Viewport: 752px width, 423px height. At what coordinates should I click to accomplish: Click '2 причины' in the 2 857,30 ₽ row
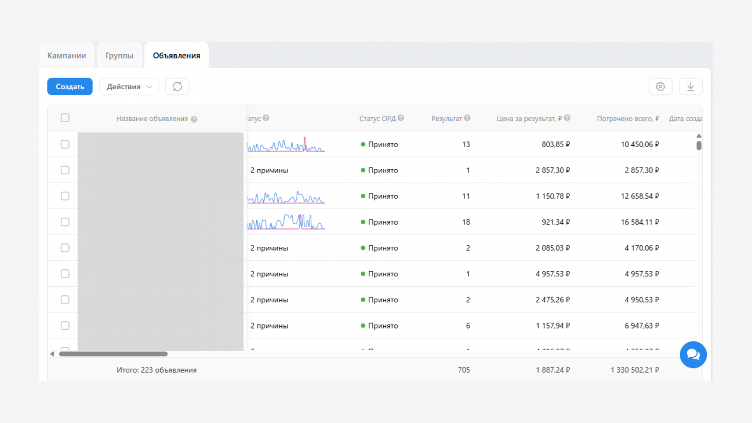[x=269, y=170]
